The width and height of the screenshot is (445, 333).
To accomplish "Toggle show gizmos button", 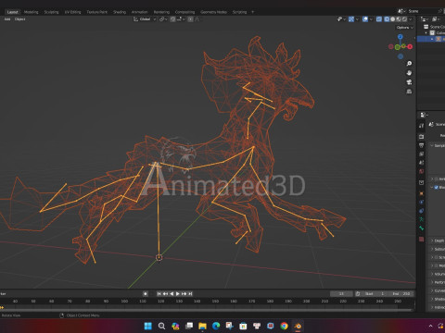I will tap(351, 19).
